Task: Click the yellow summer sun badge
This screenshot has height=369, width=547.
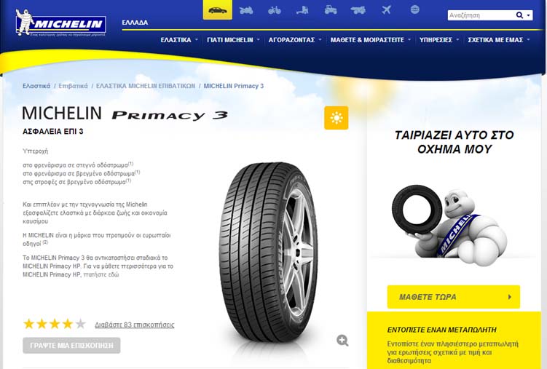Action: (x=337, y=118)
